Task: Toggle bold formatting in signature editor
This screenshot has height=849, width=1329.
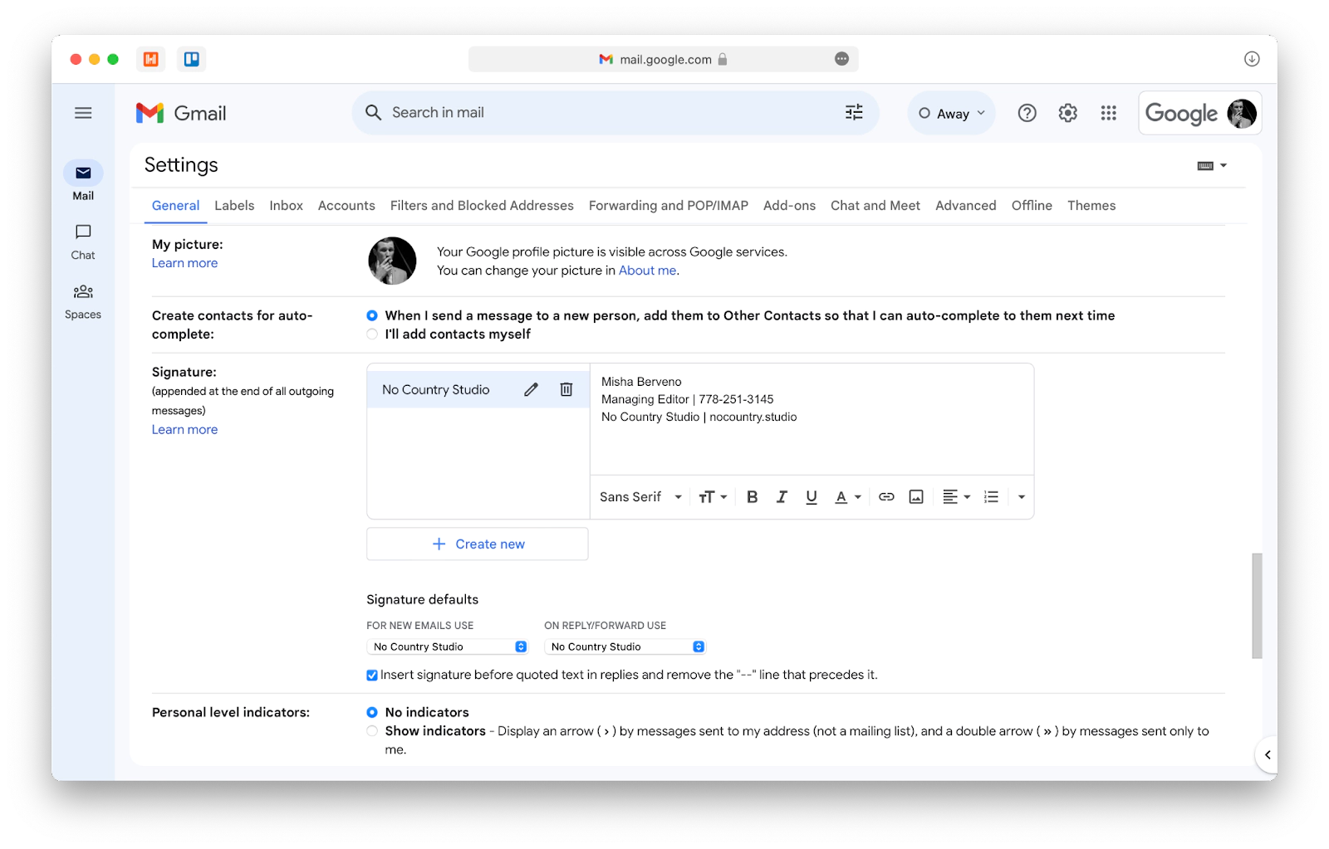Action: [x=752, y=496]
